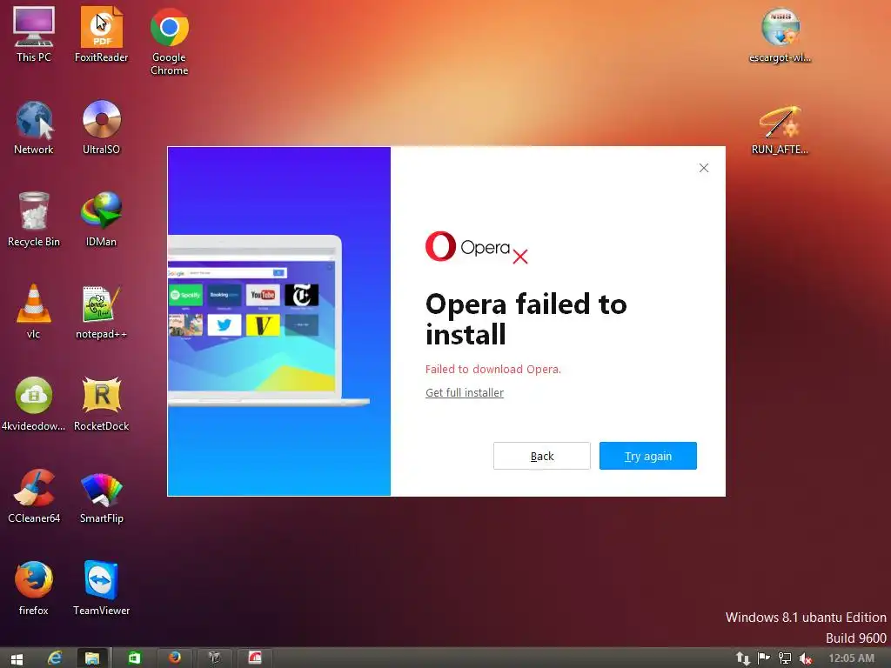
Task: Open This PC desktop icon
Action: [34, 34]
